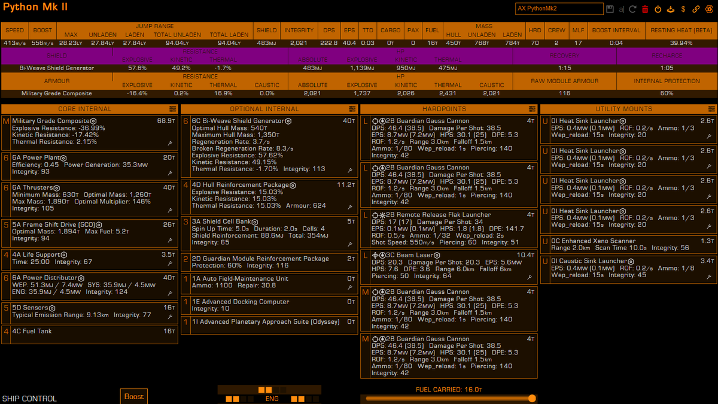Open the 3C Beam Laser hardpoint slot

click(449, 266)
